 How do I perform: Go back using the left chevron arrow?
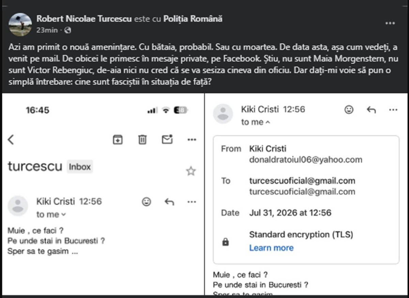coord(11,140)
